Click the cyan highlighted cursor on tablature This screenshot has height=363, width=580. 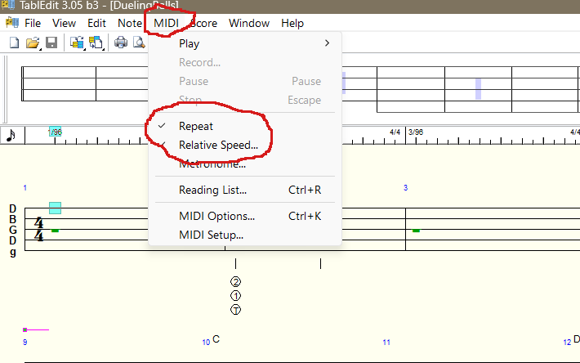[x=55, y=208]
